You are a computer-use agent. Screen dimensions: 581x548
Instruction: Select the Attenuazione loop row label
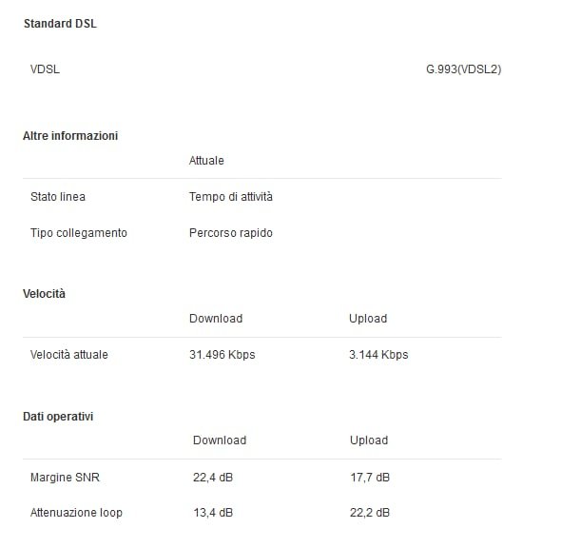point(76,513)
